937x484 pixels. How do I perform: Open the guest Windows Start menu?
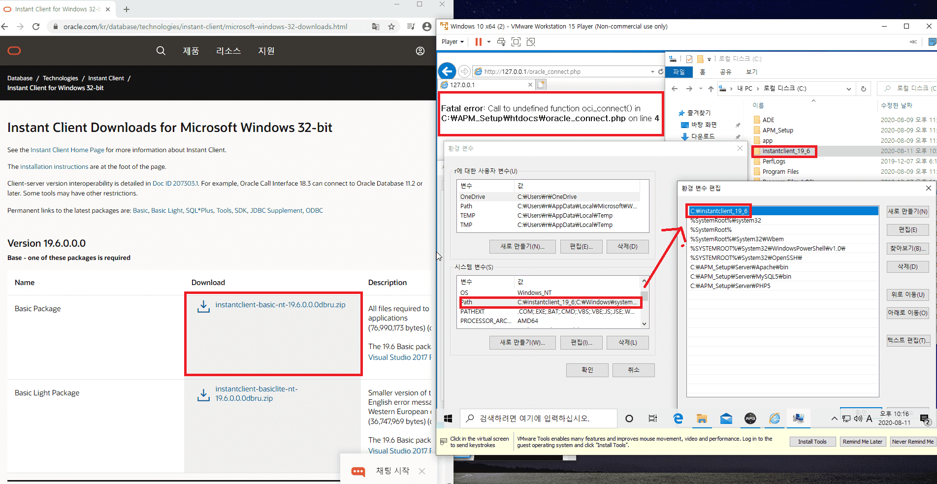click(448, 419)
